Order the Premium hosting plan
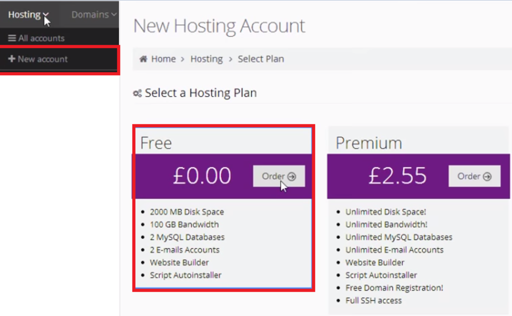This screenshot has height=316, width=512. pyautogui.click(x=474, y=176)
